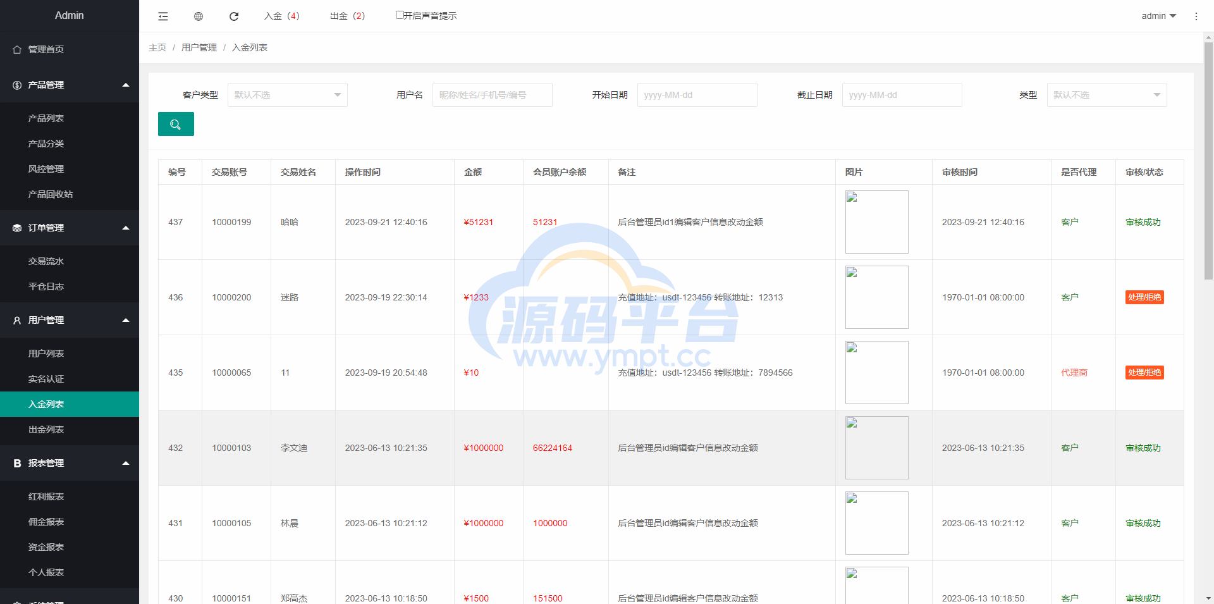The image size is (1214, 604).
Task: Open 资金报表 in the sidebar
Action: click(70, 547)
